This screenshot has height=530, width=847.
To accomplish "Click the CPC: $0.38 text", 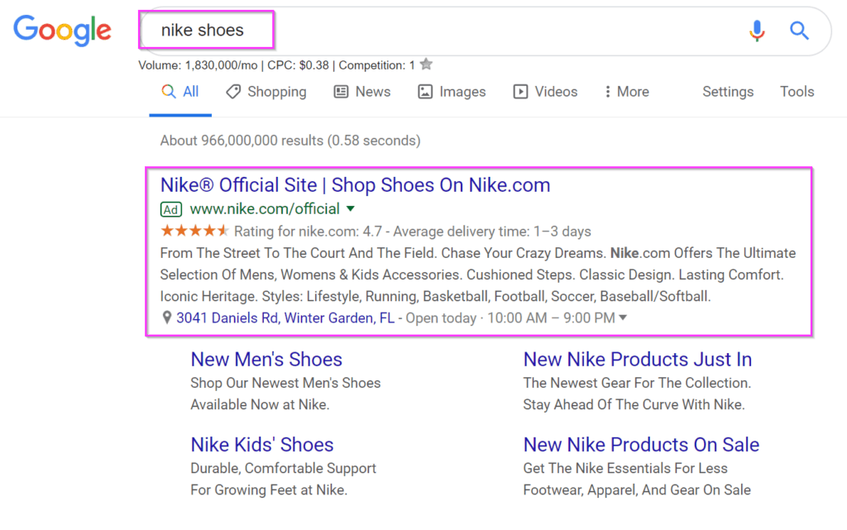I will [x=298, y=65].
